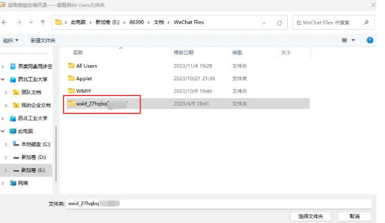Select 新加卷 (E:) in the address path
Image resolution: width=385 pixels, height=223 pixels.
coord(108,22)
